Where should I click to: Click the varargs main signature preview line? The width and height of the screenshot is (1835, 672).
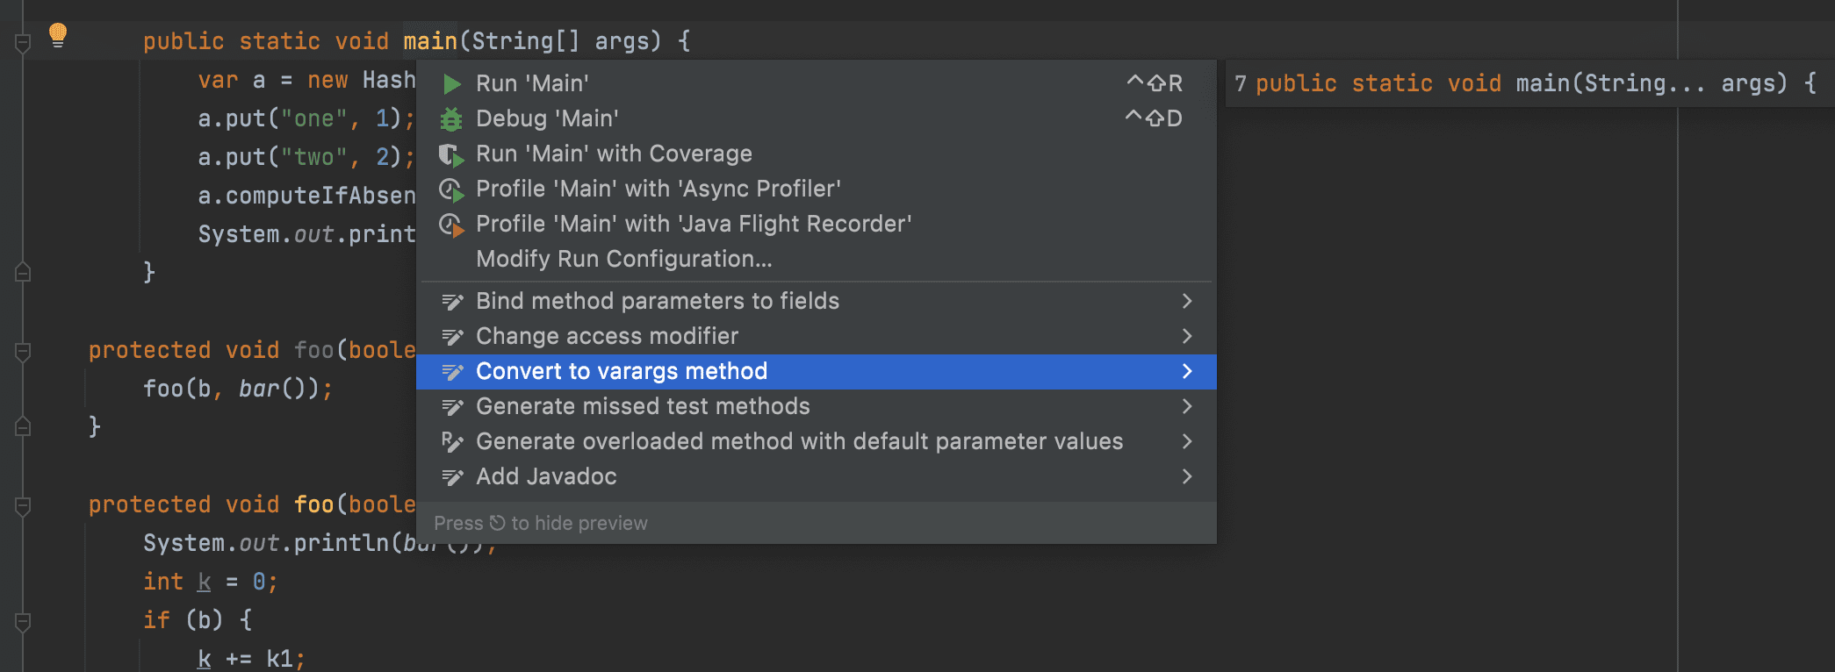[1524, 83]
